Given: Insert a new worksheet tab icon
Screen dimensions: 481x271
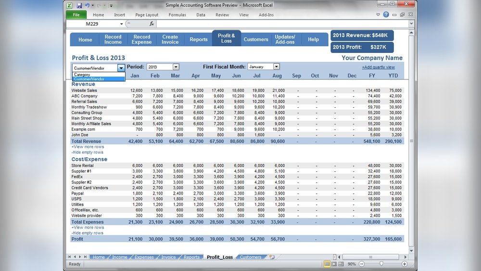Looking at the screenshot, I should coord(272,257).
